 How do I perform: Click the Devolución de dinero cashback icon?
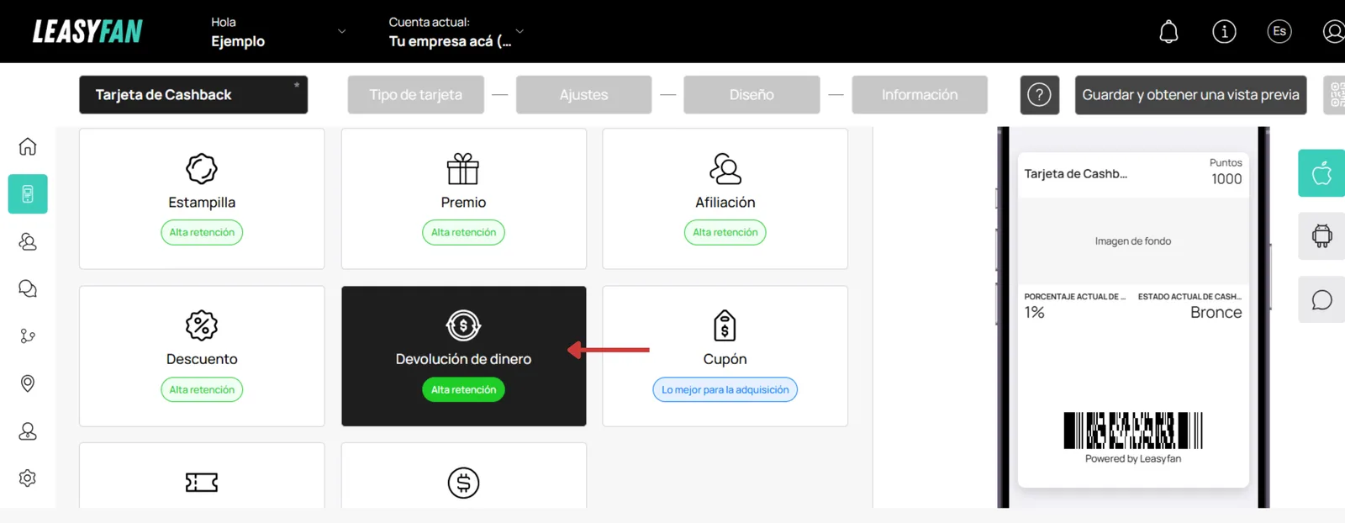pyautogui.click(x=463, y=325)
